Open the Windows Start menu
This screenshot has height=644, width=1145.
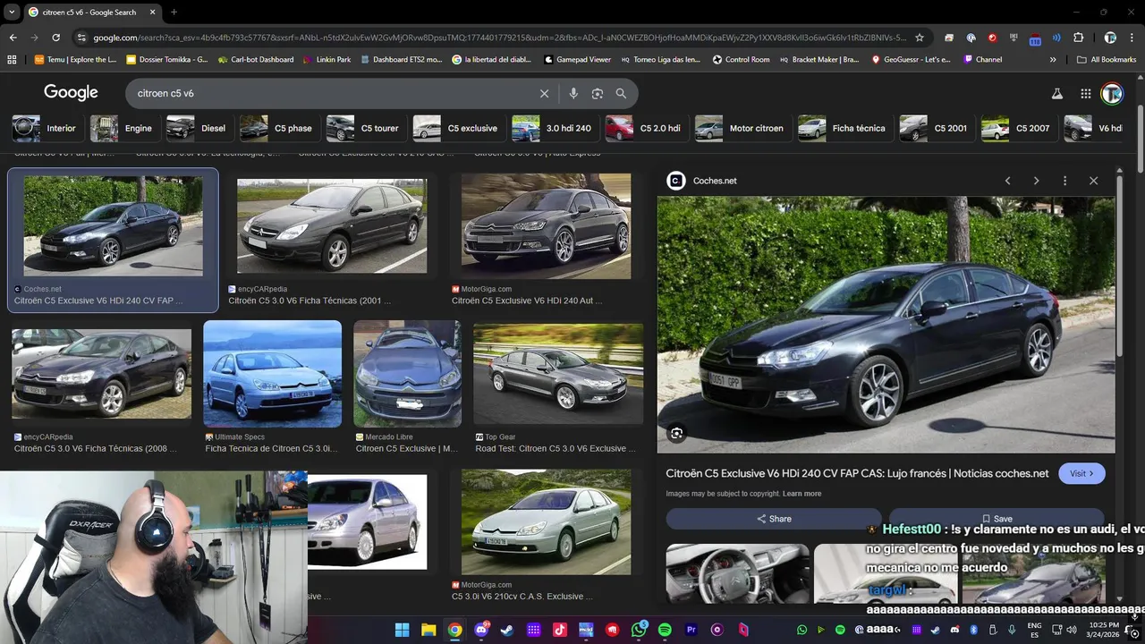tap(403, 630)
